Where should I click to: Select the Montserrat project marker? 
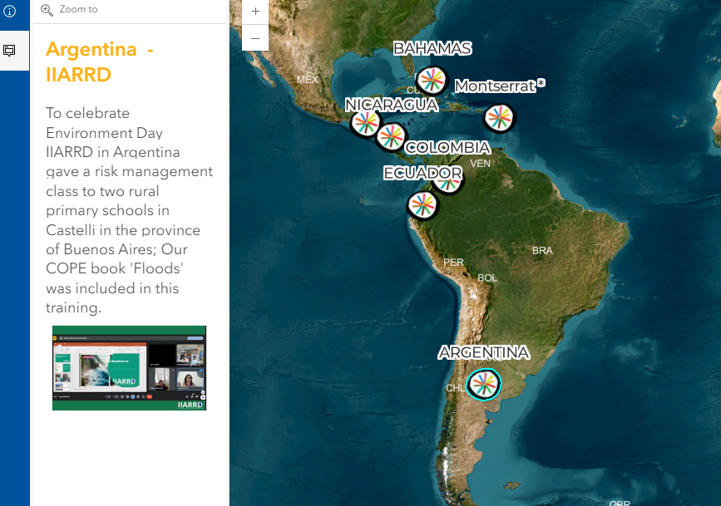pyautogui.click(x=498, y=118)
